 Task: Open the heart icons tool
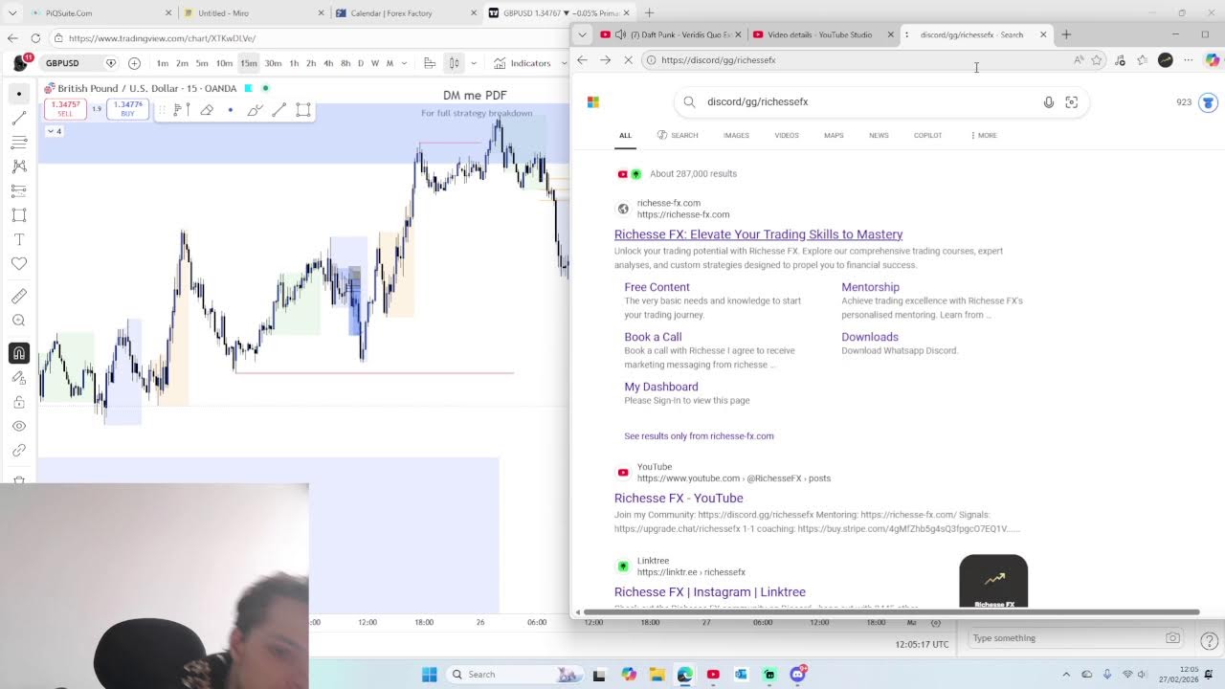click(x=18, y=263)
